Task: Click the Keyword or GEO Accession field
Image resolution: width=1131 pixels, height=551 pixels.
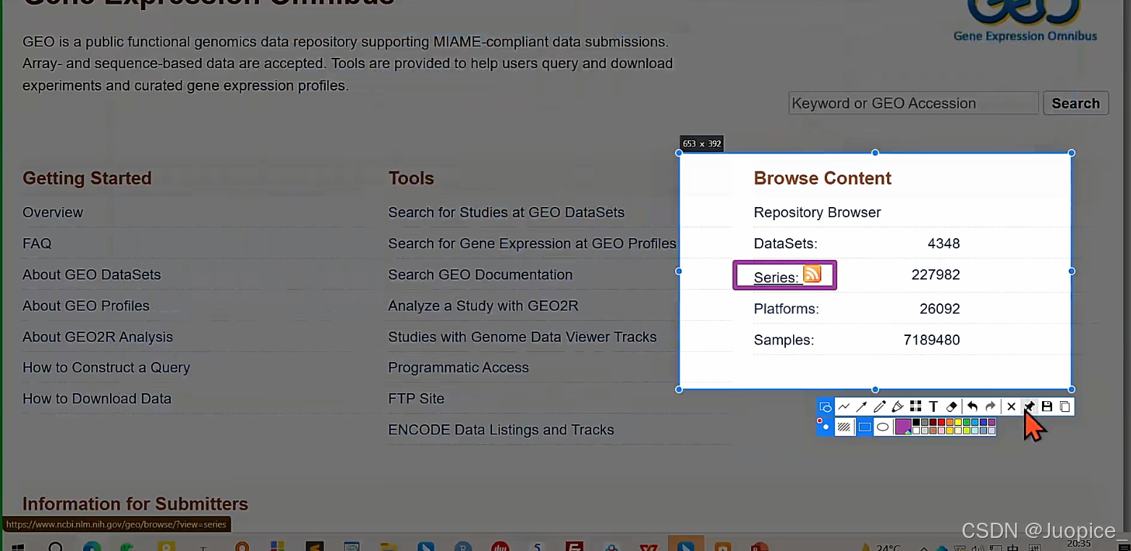Action: 914,103
